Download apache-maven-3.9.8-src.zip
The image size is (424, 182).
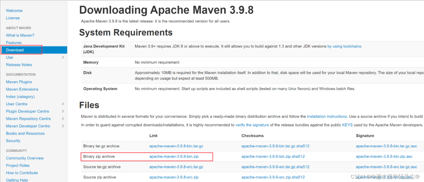(x=174, y=177)
